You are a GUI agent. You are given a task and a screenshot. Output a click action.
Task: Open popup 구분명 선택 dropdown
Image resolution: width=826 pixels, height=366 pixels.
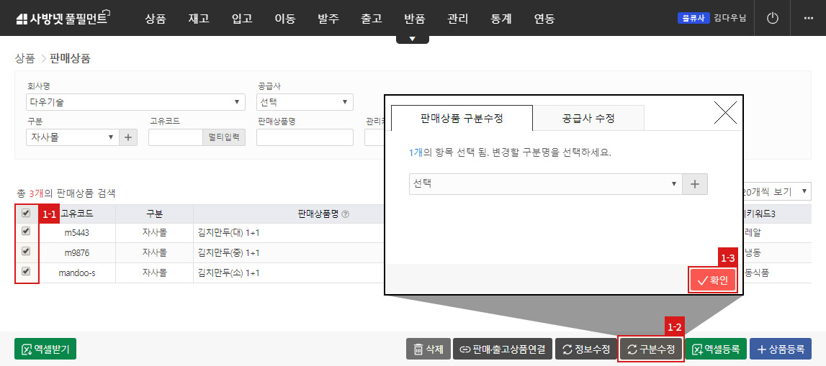coord(545,184)
